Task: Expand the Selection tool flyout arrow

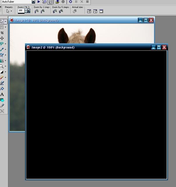Action: point(6,27)
